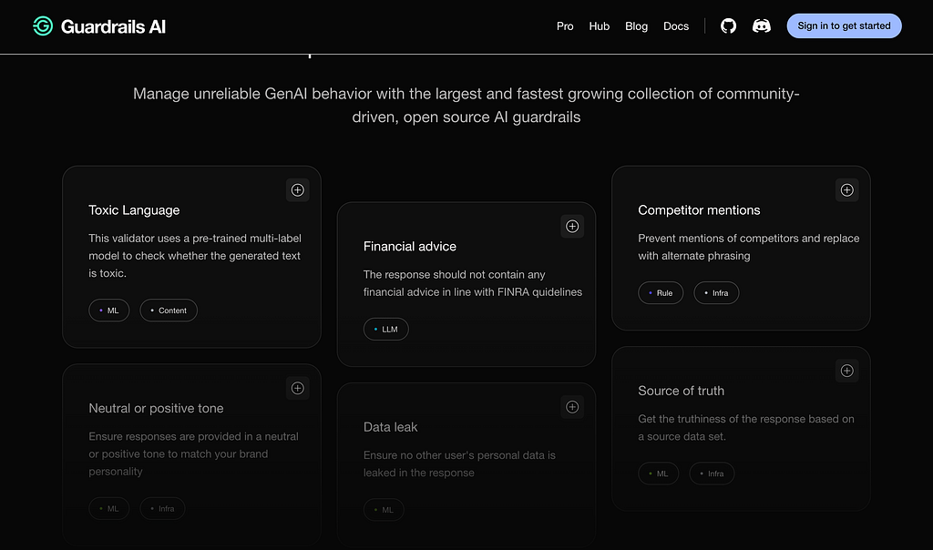Open the Source of truth card title
This screenshot has height=550, width=933.
(x=681, y=391)
